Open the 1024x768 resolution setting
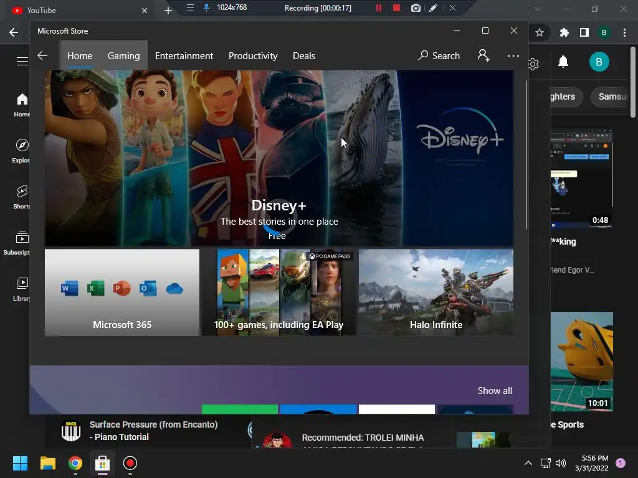Viewport: 638px width, 478px height. click(x=232, y=7)
